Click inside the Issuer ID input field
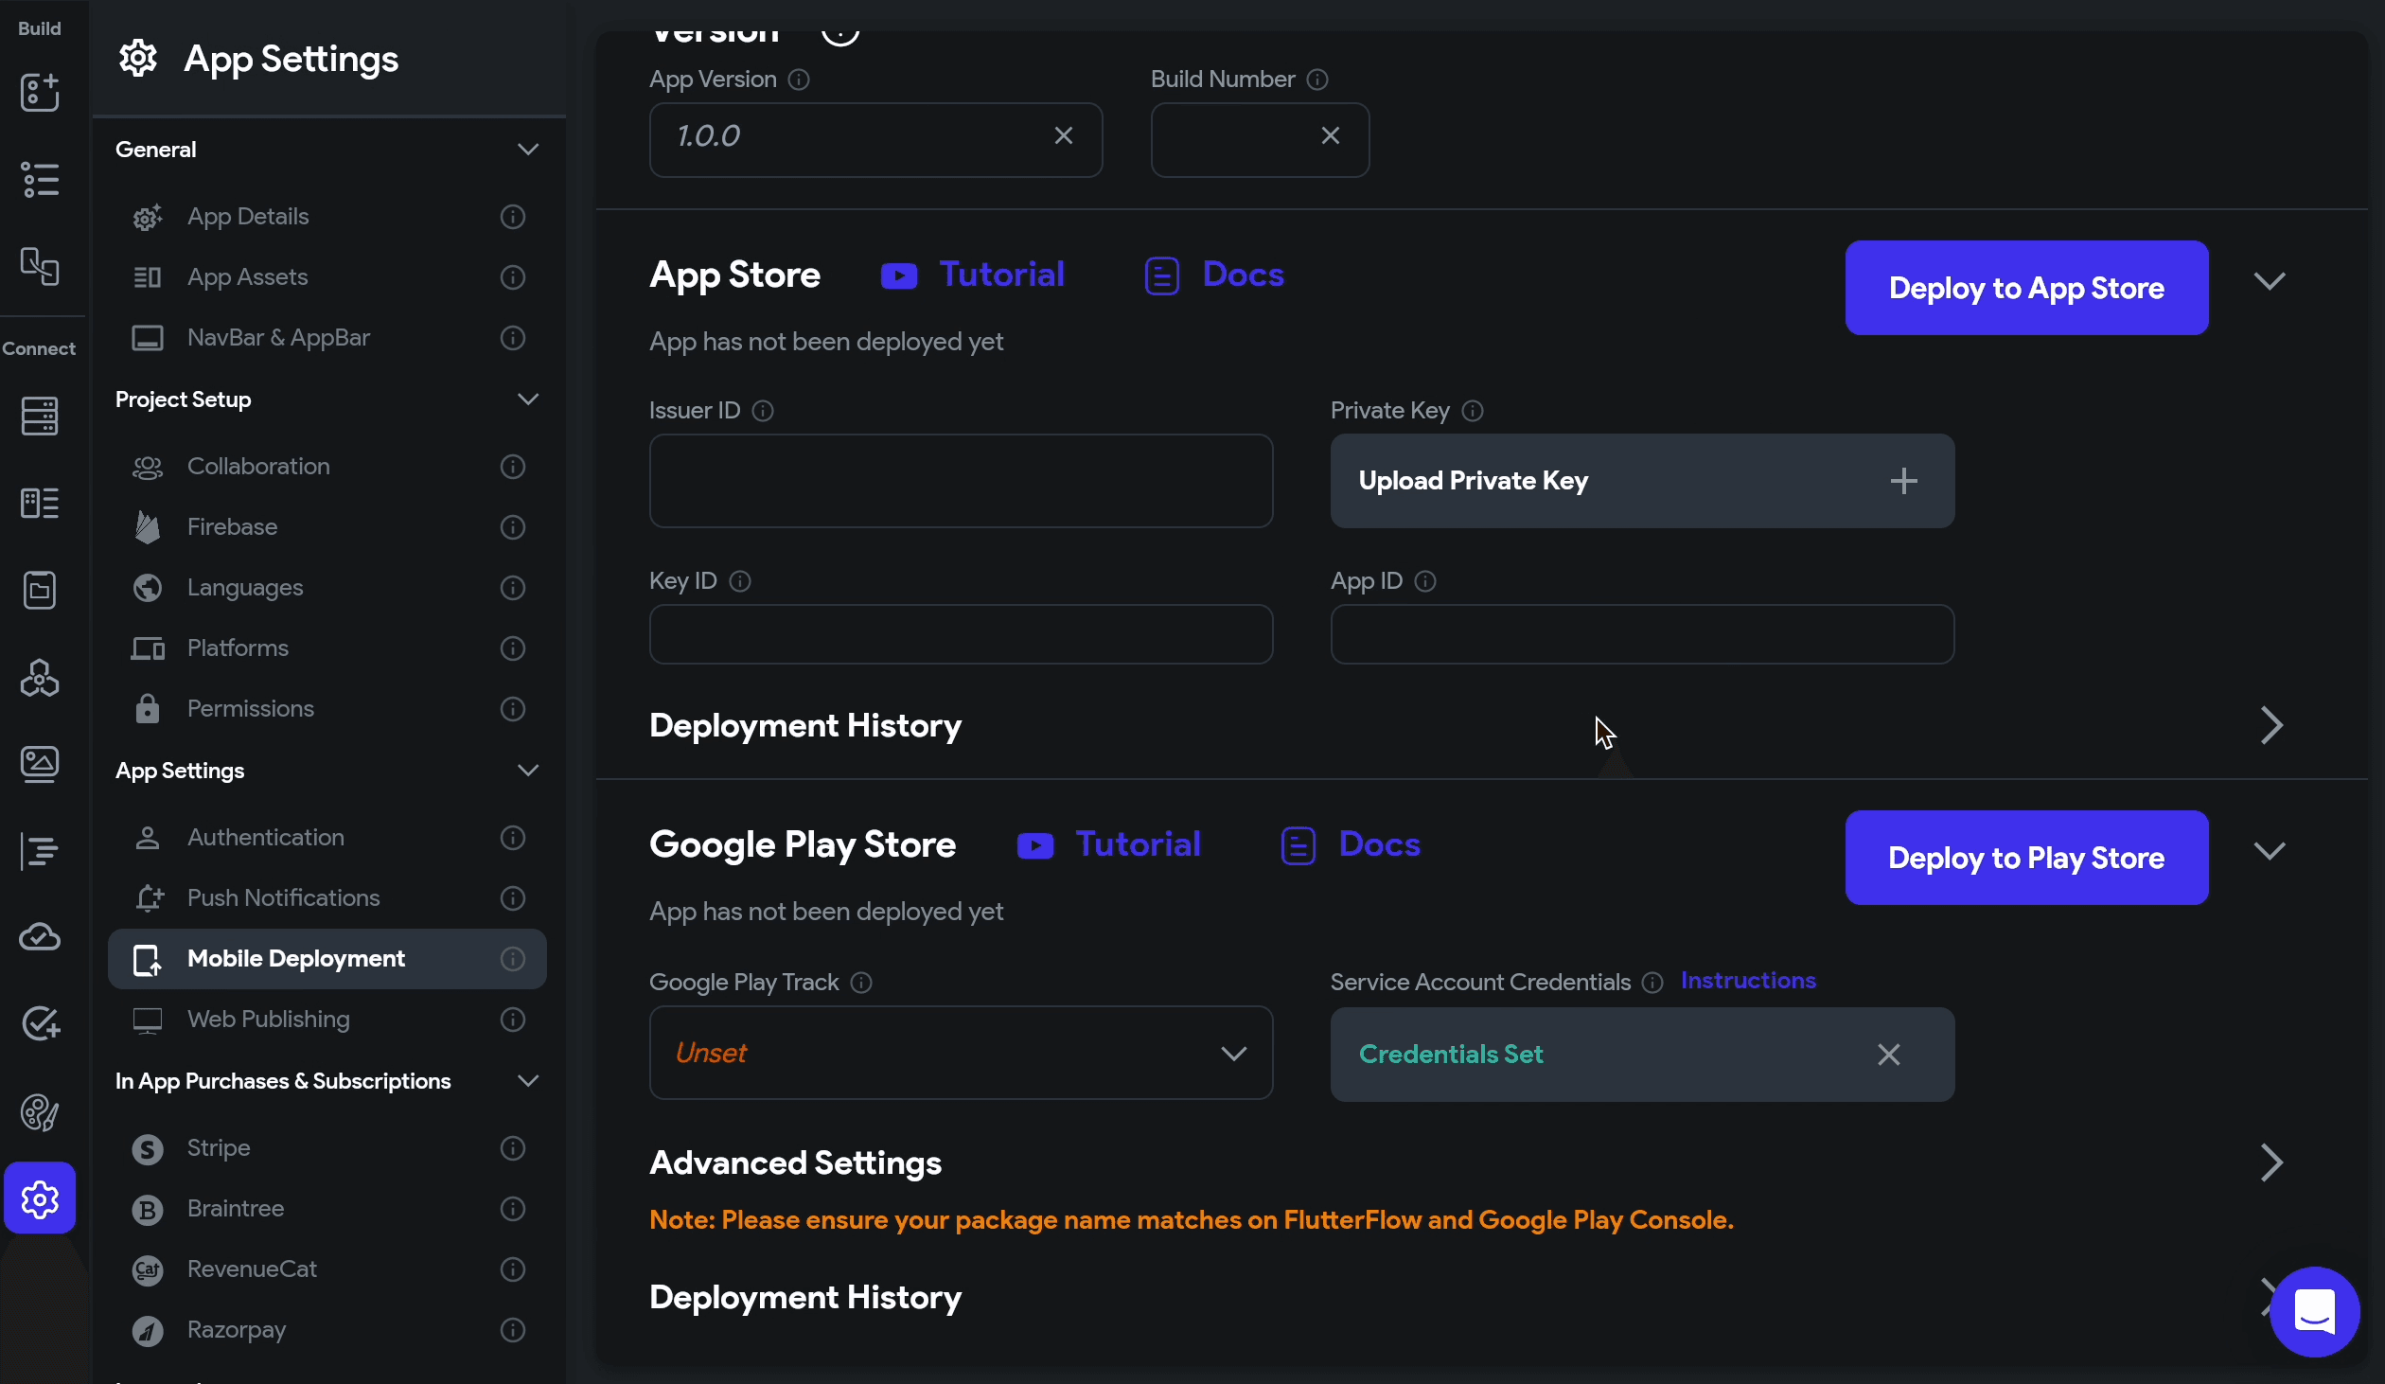Image resolution: width=2385 pixels, height=1384 pixels. pos(960,481)
